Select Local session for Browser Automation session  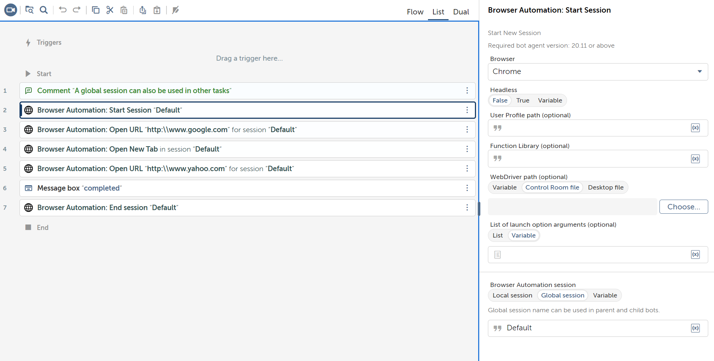click(x=512, y=295)
